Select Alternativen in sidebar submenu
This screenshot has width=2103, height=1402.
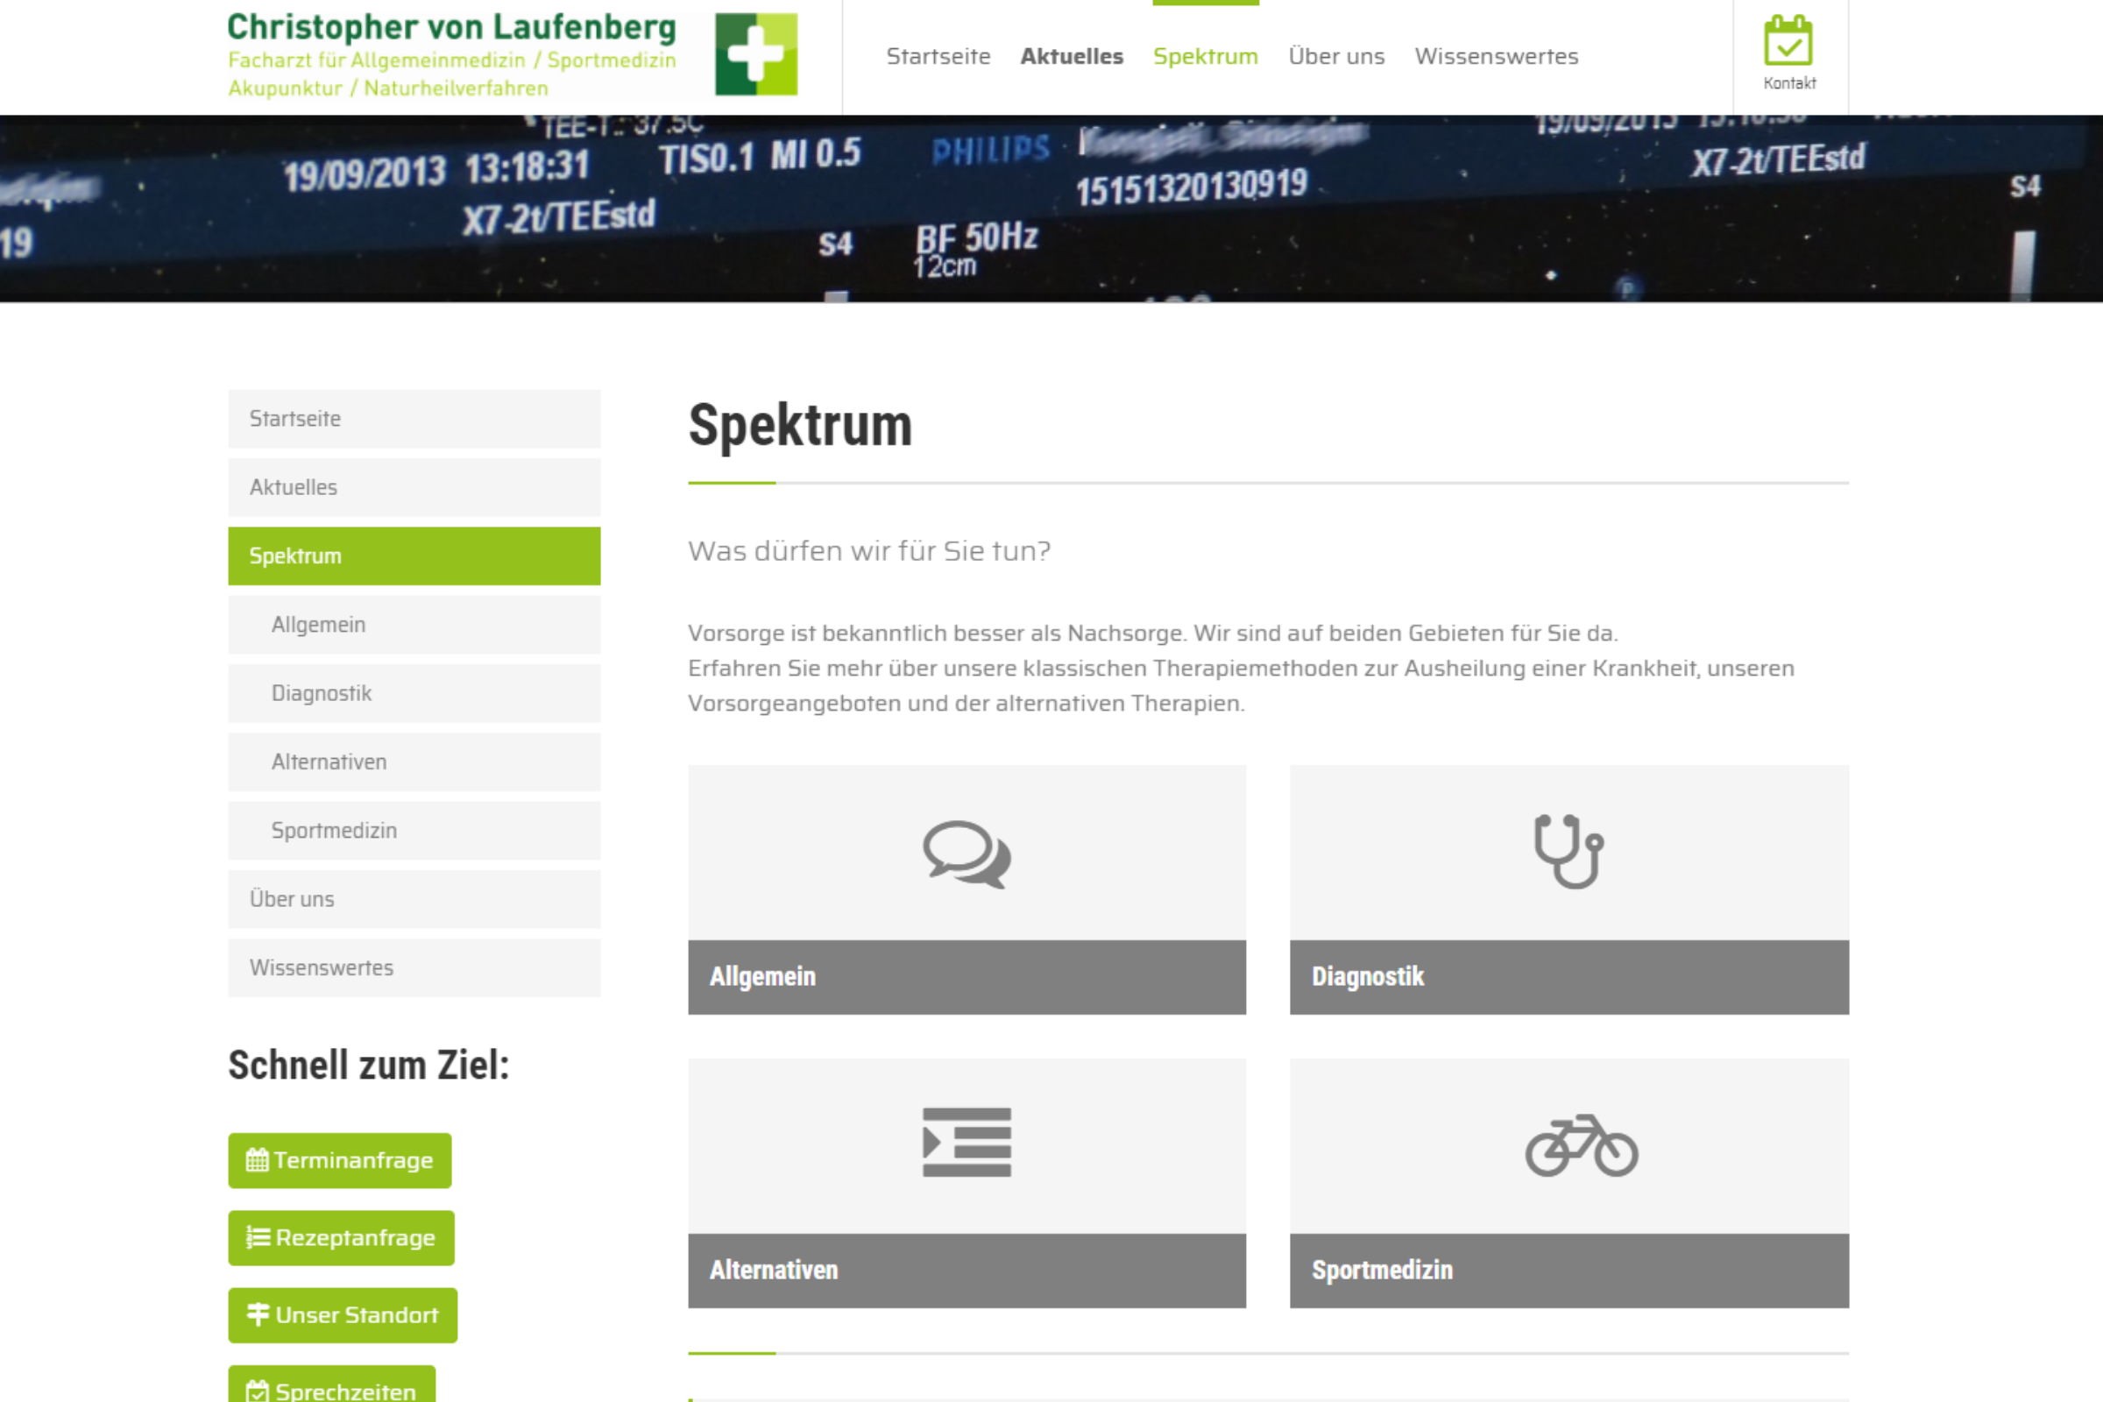[x=329, y=761]
